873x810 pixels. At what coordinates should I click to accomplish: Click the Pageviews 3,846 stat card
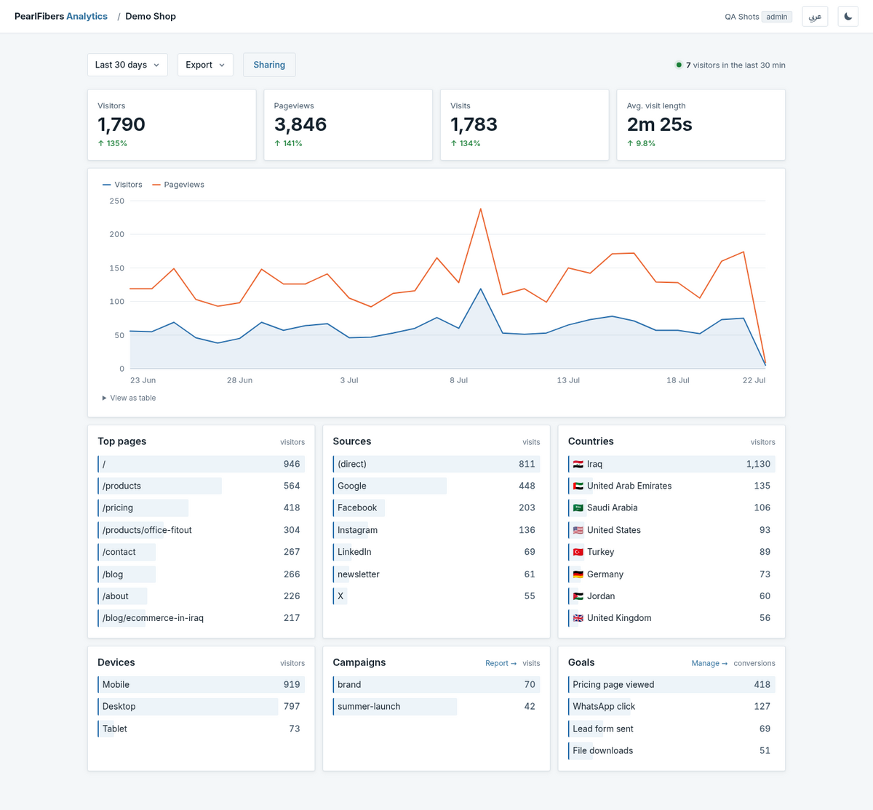pyautogui.click(x=348, y=124)
